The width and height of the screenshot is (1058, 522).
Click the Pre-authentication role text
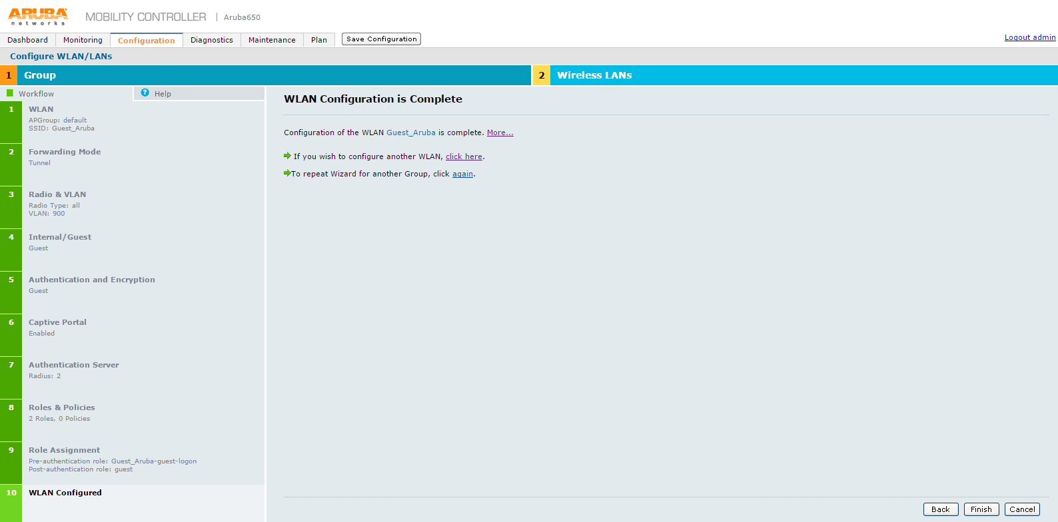113,461
